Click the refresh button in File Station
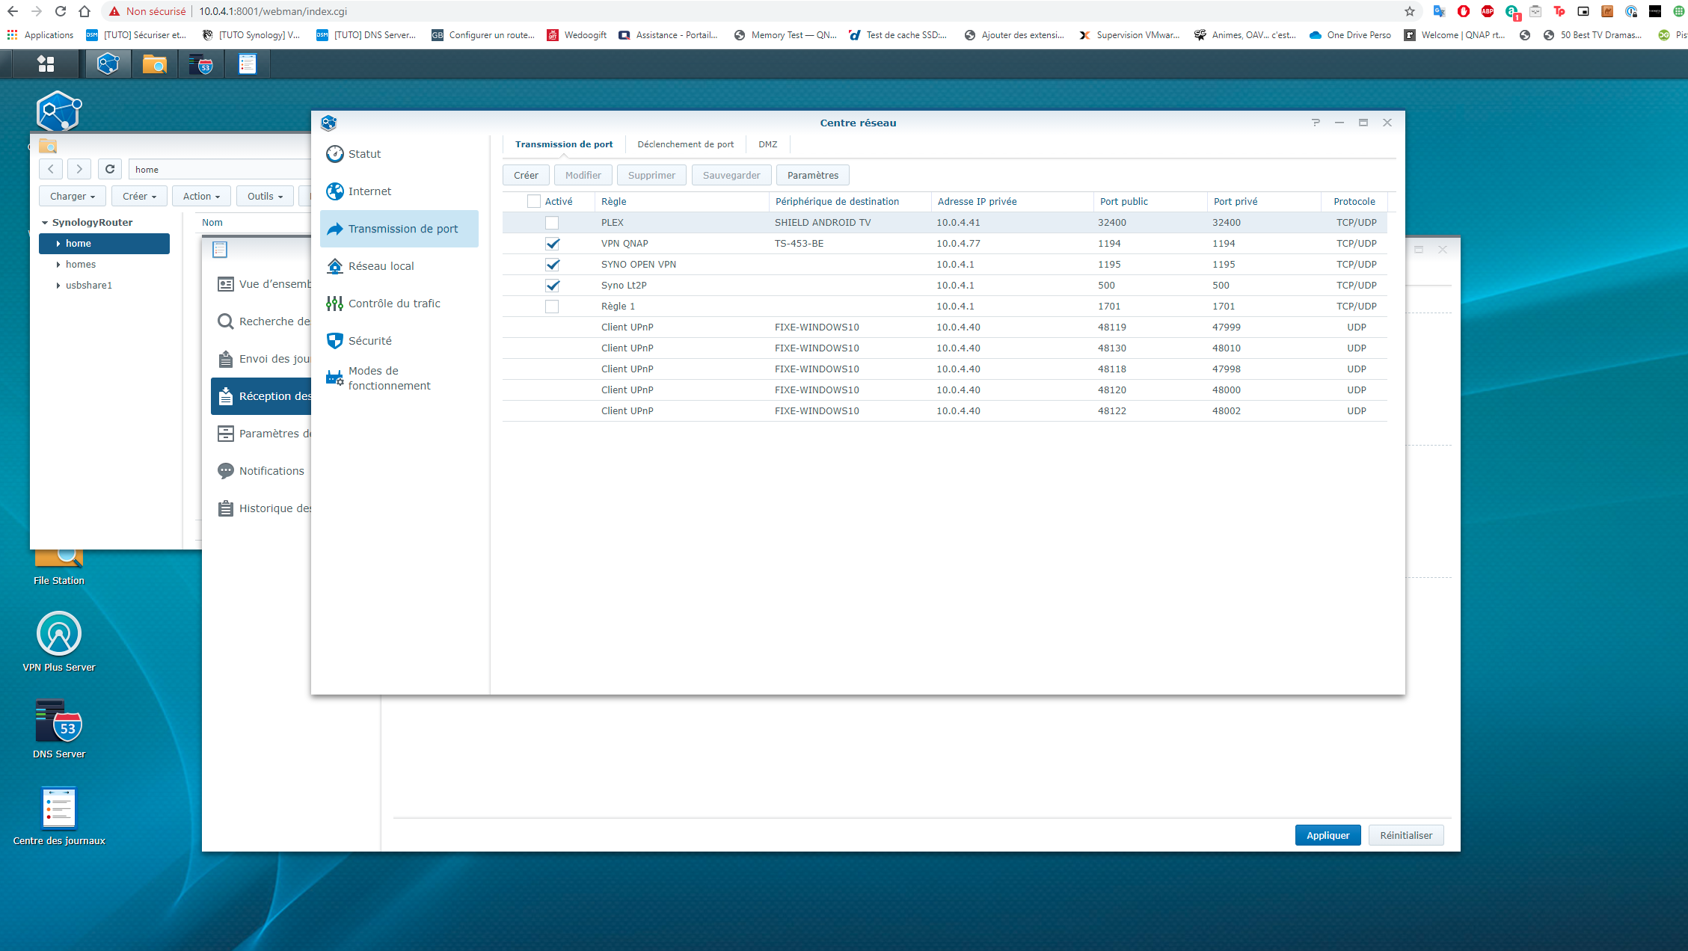This screenshot has width=1688, height=951. pyautogui.click(x=110, y=169)
